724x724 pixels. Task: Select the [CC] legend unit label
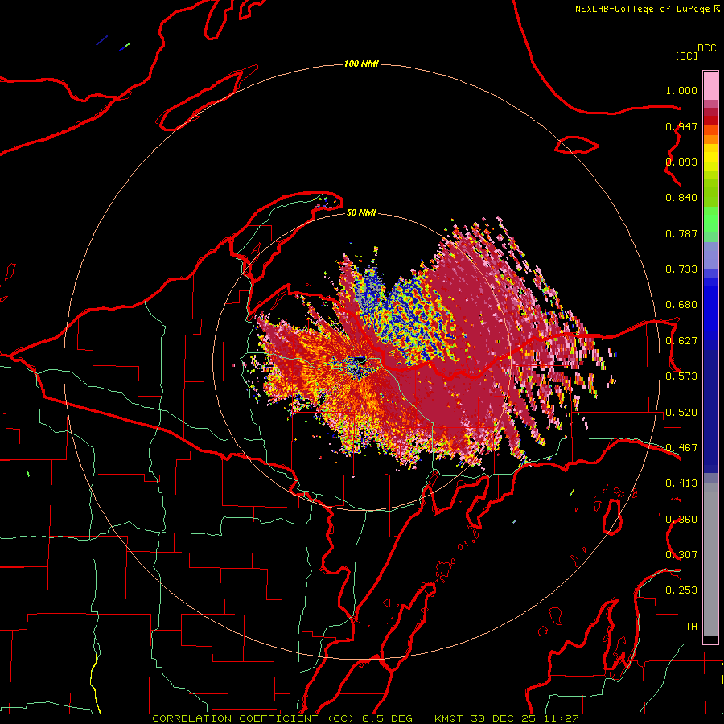pyautogui.click(x=685, y=56)
